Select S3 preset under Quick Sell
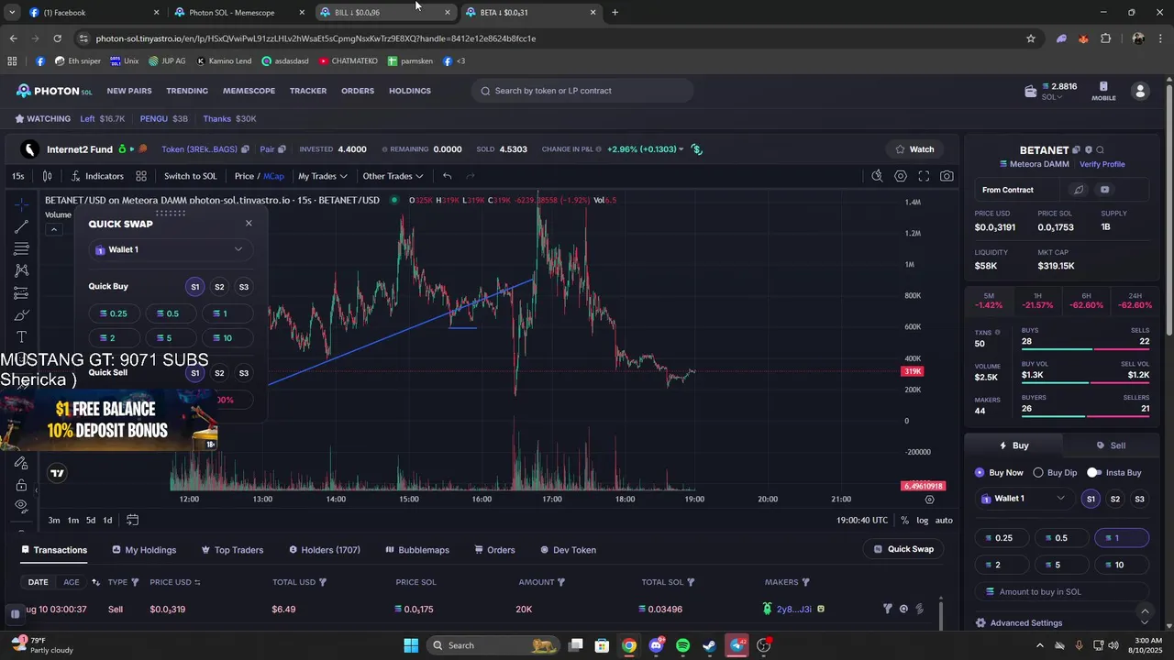Viewport: 1174px width, 660px height. 243,373
